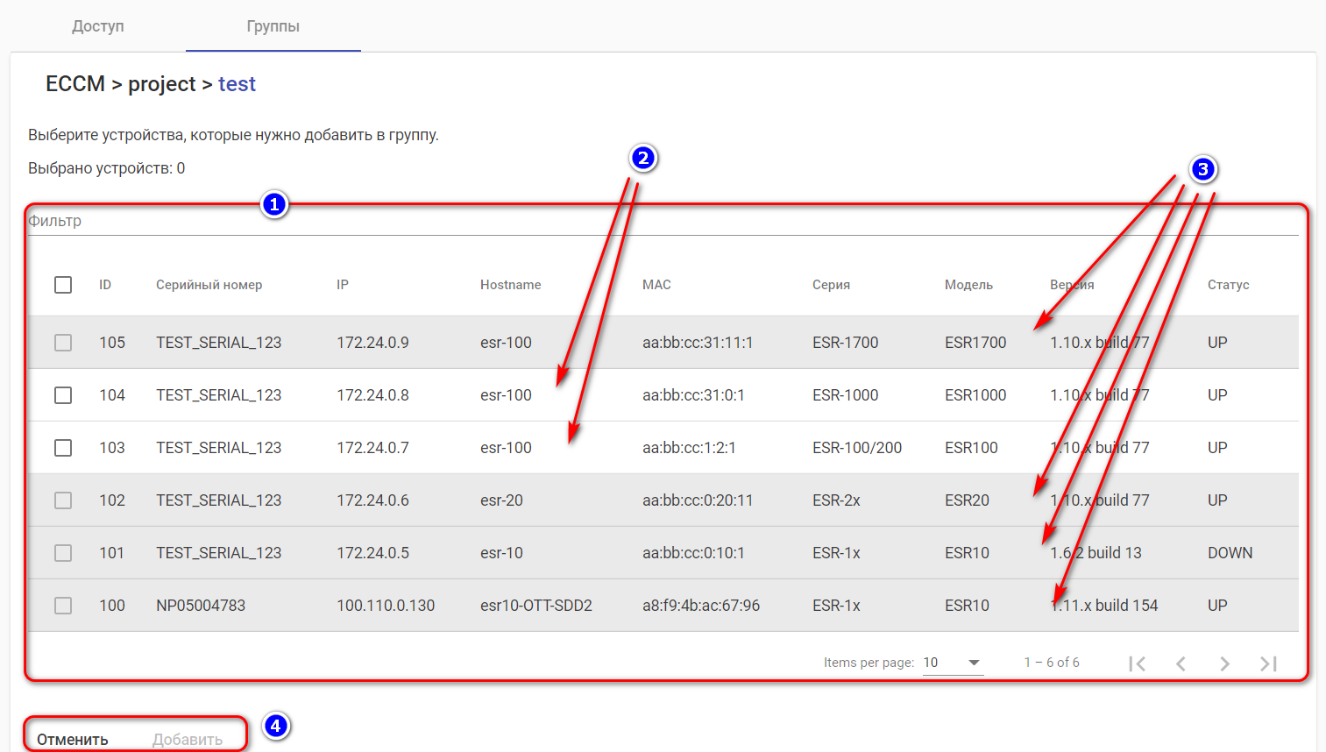Open the Группы tab
The height and width of the screenshot is (752, 1326).
273,26
